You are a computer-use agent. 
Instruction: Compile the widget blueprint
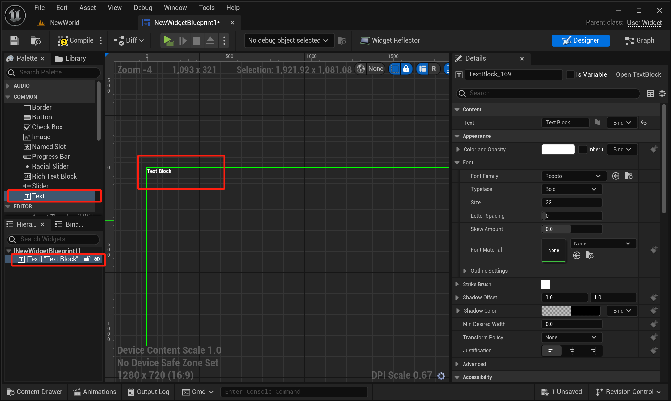click(76, 40)
